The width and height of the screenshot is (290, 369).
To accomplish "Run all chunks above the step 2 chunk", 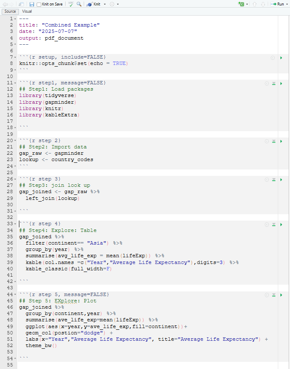I will pos(274,141).
